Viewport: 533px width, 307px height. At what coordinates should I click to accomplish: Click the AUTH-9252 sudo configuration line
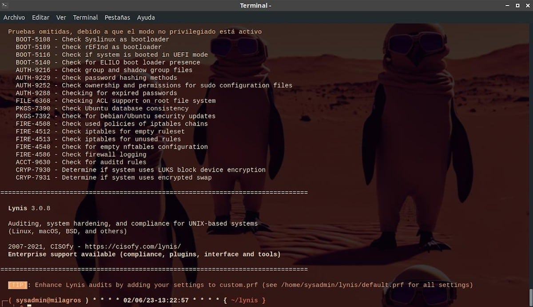154,85
